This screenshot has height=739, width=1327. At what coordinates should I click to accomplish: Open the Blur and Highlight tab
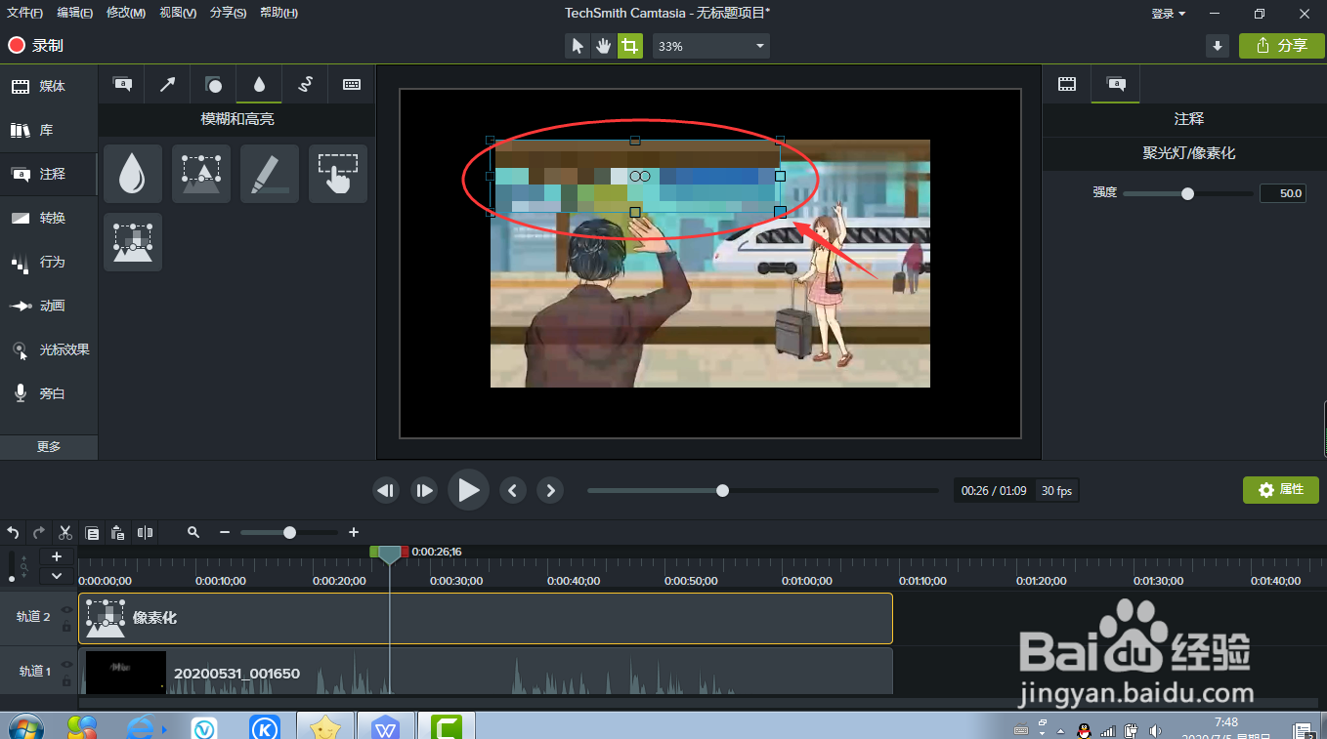(259, 85)
